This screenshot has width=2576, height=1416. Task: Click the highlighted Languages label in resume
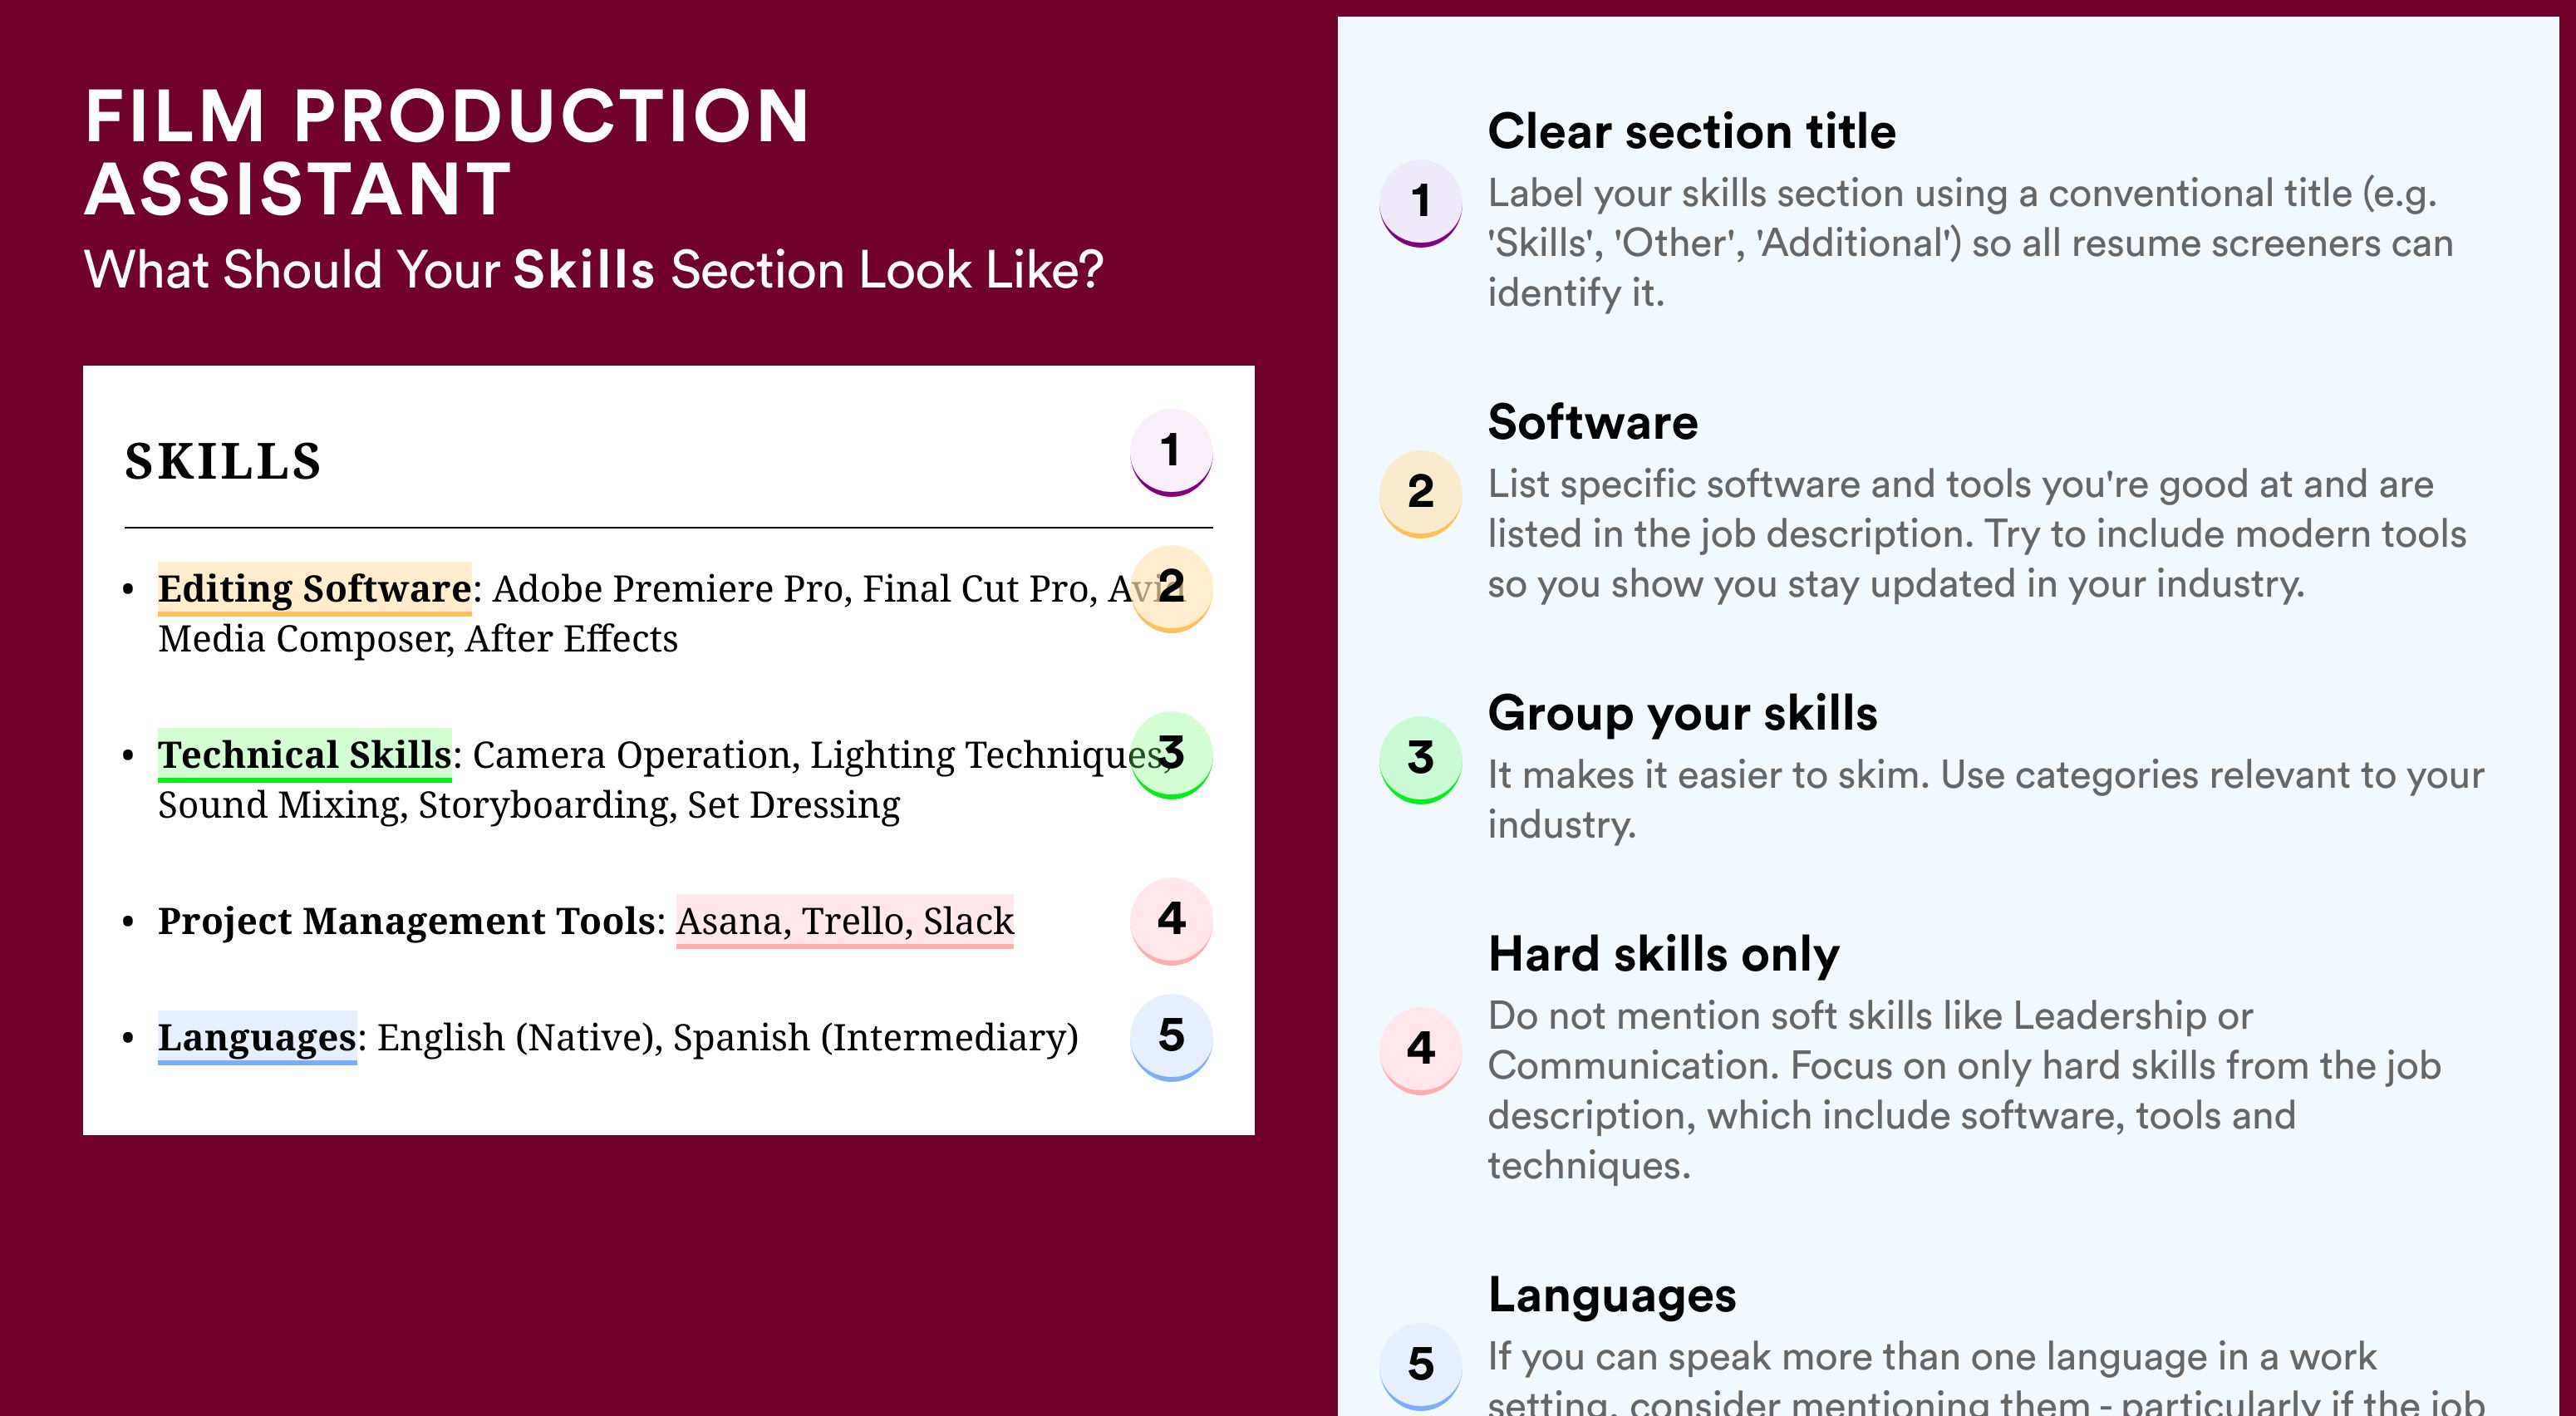(257, 1037)
